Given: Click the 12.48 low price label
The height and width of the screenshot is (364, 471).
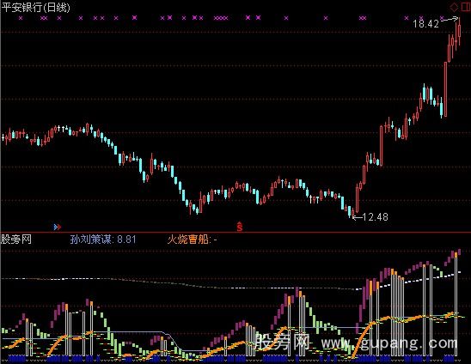Looking at the screenshot, I should tap(375, 216).
